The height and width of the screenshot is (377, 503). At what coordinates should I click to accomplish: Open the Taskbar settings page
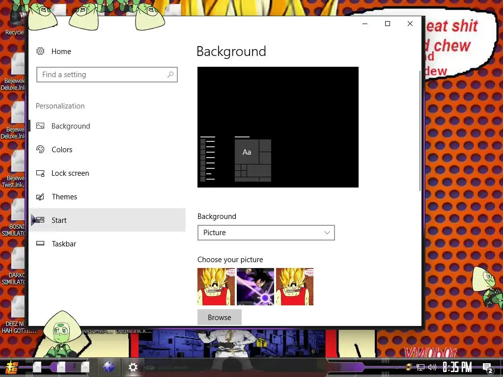[x=107, y=244]
